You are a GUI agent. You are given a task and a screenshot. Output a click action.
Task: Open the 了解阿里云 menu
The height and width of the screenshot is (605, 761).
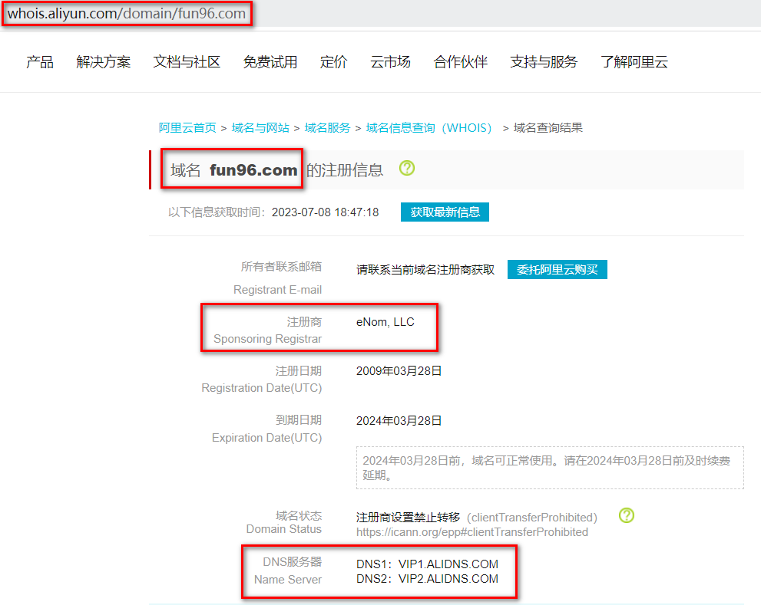634,62
